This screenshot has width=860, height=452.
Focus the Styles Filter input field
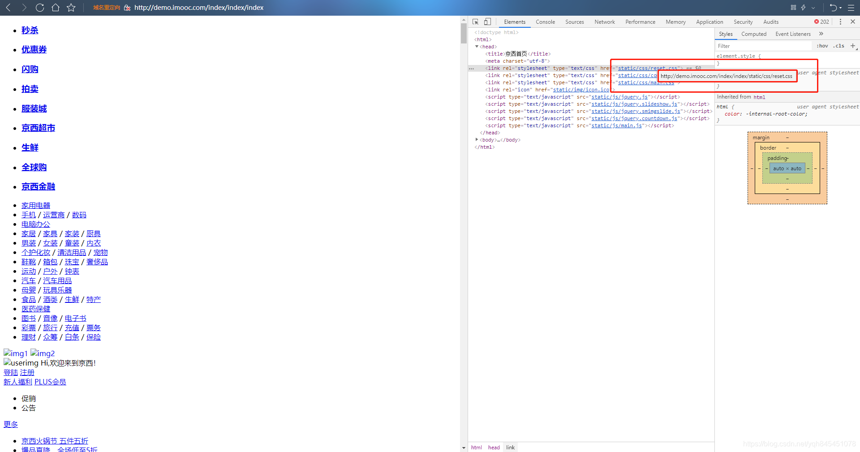763,46
